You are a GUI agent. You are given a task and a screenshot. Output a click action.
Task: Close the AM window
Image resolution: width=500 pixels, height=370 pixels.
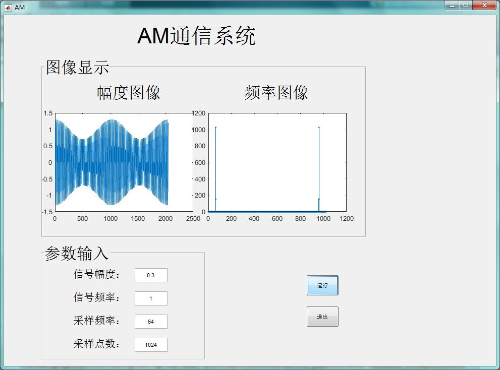coord(484,6)
